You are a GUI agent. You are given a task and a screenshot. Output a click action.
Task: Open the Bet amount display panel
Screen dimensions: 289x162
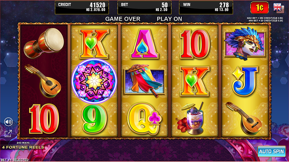pyautogui.click(x=144, y=7)
